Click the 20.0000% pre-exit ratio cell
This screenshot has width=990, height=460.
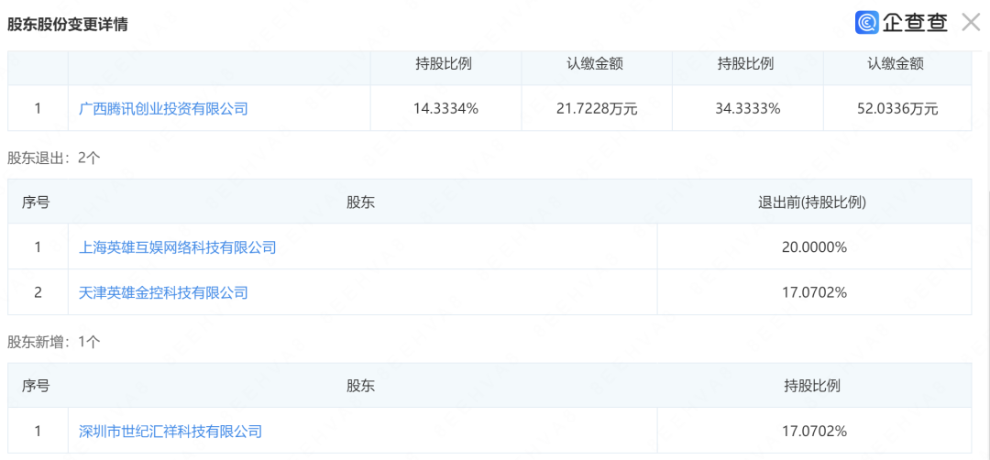point(814,247)
